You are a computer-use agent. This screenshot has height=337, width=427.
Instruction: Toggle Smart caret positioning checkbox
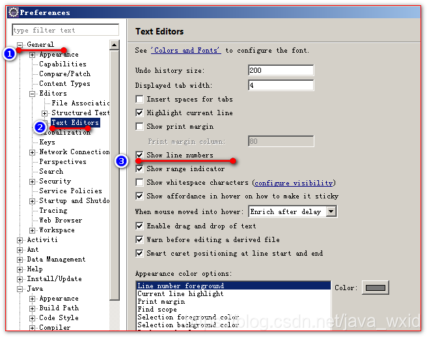(139, 253)
